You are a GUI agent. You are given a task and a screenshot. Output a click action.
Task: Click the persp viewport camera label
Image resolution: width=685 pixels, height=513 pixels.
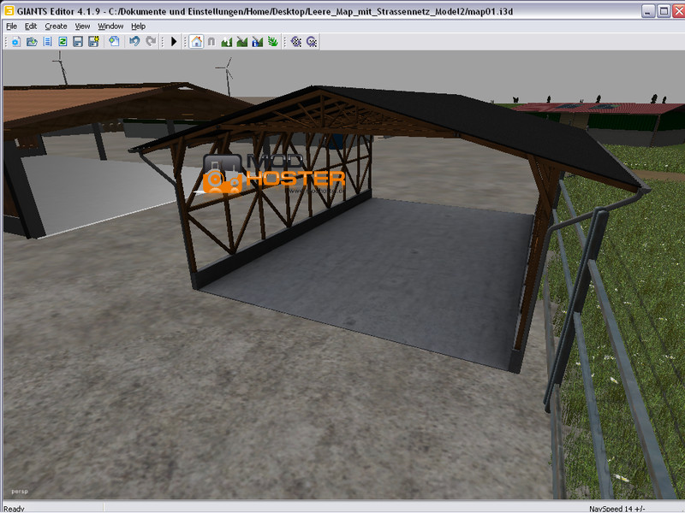pyautogui.click(x=20, y=491)
